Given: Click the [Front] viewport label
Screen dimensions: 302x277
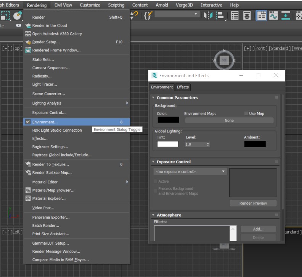Looking at the screenshot, I should pos(260,48).
